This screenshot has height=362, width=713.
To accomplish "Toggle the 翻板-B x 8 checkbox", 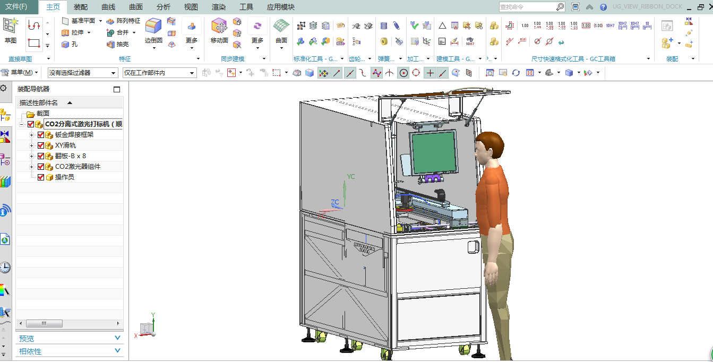I will coord(41,156).
